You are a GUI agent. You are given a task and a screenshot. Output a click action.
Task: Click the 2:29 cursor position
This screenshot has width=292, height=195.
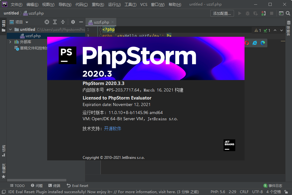click(232, 192)
